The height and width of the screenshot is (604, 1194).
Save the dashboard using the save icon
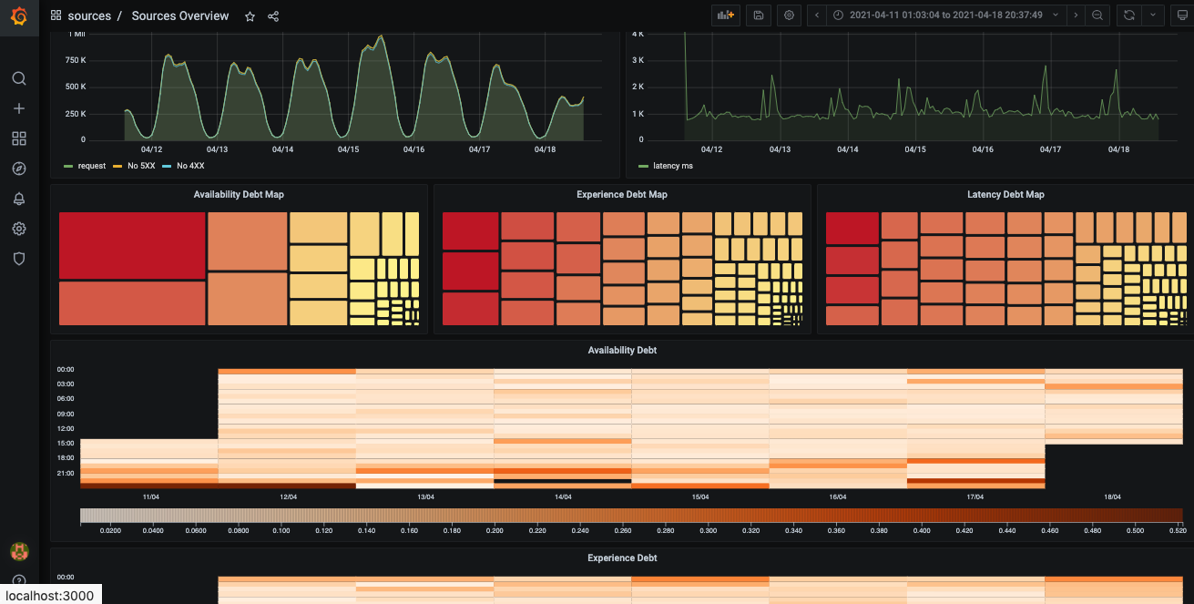pos(758,15)
